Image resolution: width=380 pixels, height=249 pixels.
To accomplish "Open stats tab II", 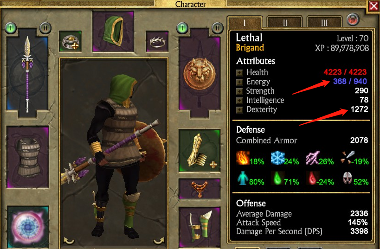I will click(285, 23).
